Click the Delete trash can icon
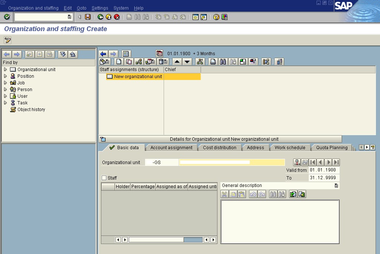The image size is (380, 254). [163, 62]
